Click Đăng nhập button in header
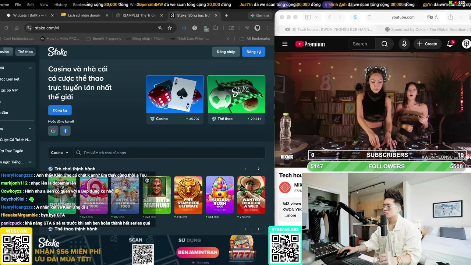Image resolution: width=471 pixels, height=265 pixels. tap(226, 52)
